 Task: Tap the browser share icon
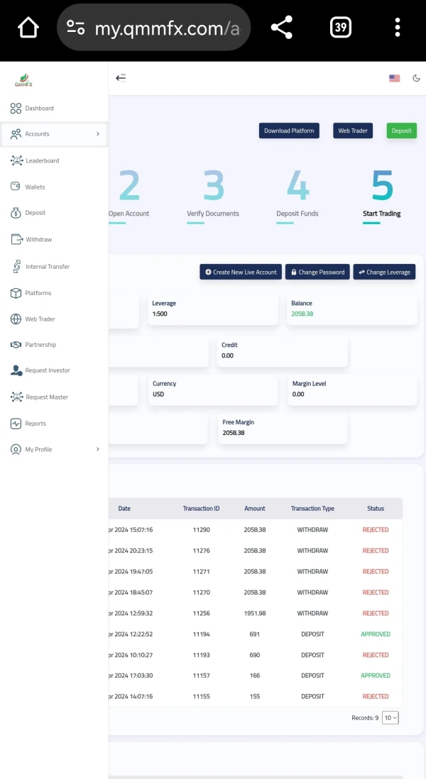click(282, 28)
